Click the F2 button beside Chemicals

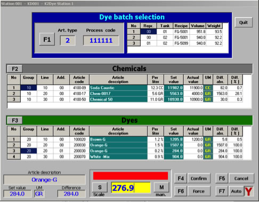(15, 69)
